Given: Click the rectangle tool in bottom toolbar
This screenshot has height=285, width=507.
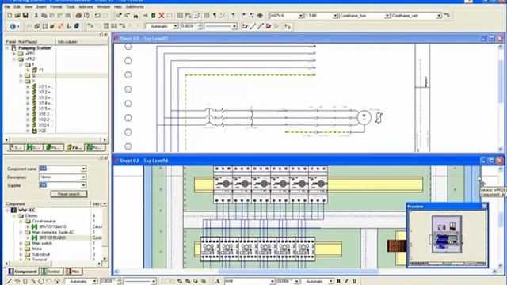Looking at the screenshot, I should tap(25, 282).
